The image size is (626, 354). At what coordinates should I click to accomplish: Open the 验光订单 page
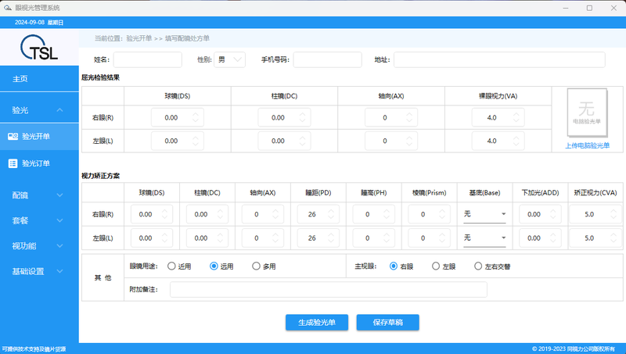40,163
